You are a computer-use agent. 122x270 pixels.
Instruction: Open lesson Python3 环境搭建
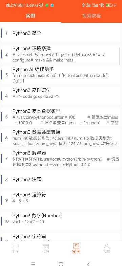pos(61,54)
